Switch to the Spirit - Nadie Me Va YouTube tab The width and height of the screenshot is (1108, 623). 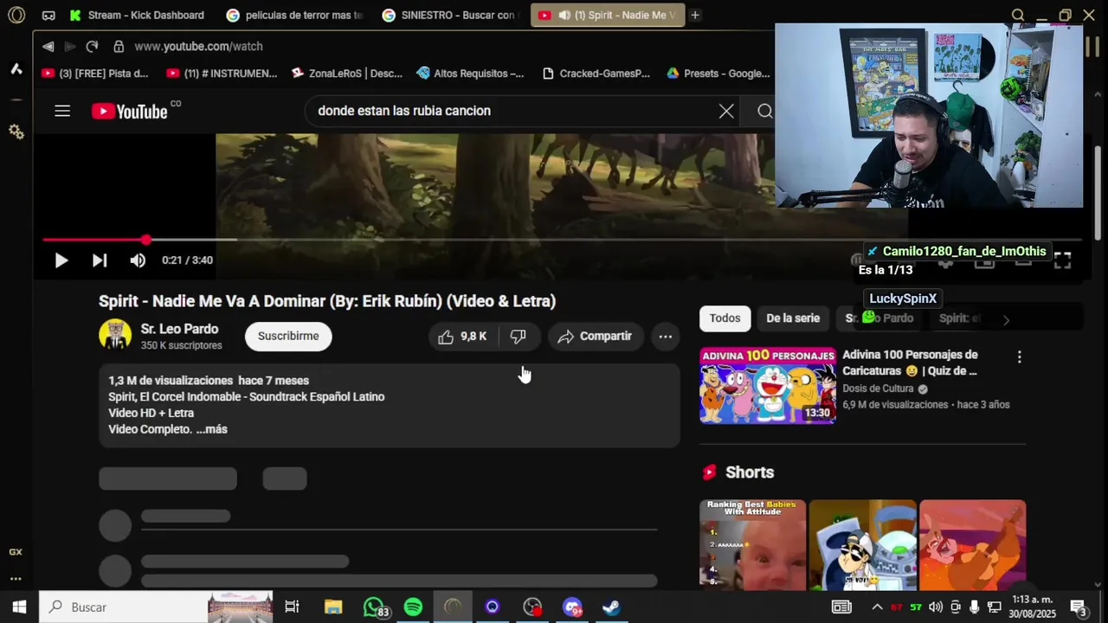[x=608, y=15]
